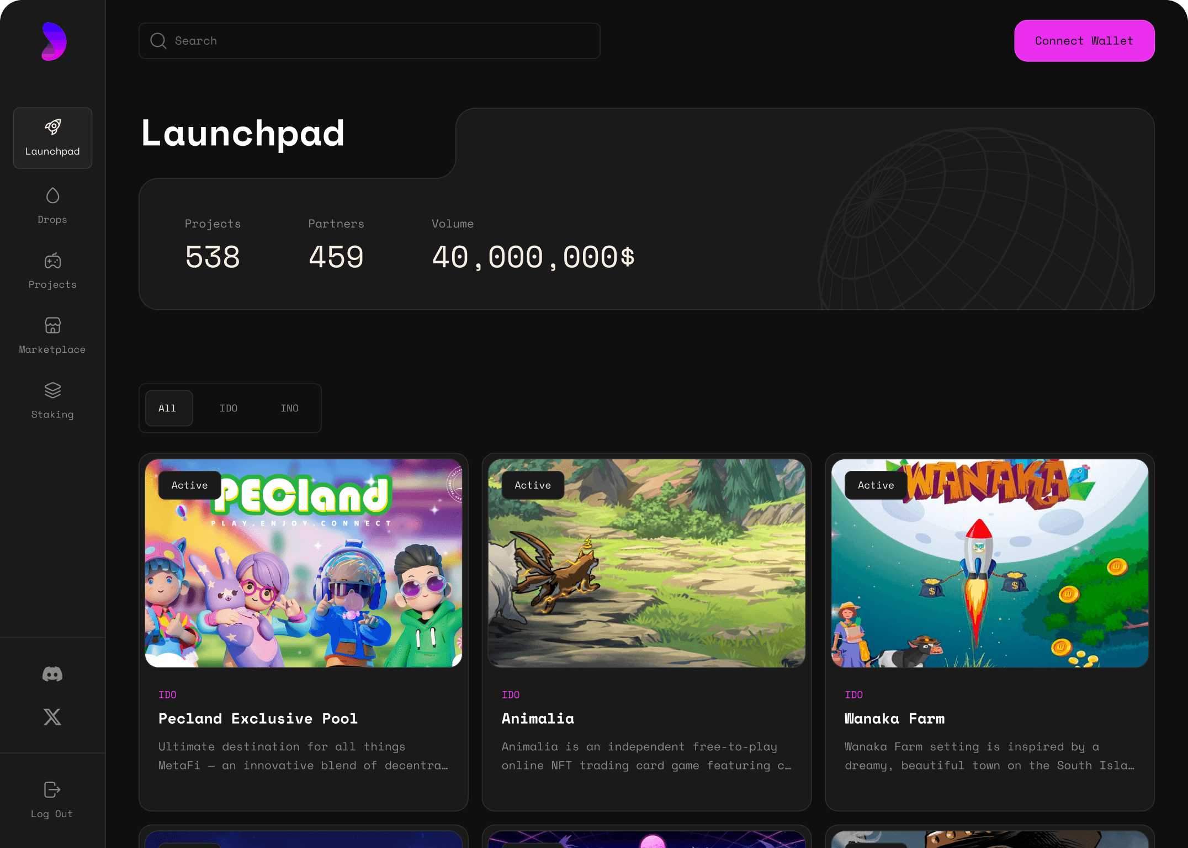Focus the Search input field
Screen dimensions: 1188x848
point(369,41)
